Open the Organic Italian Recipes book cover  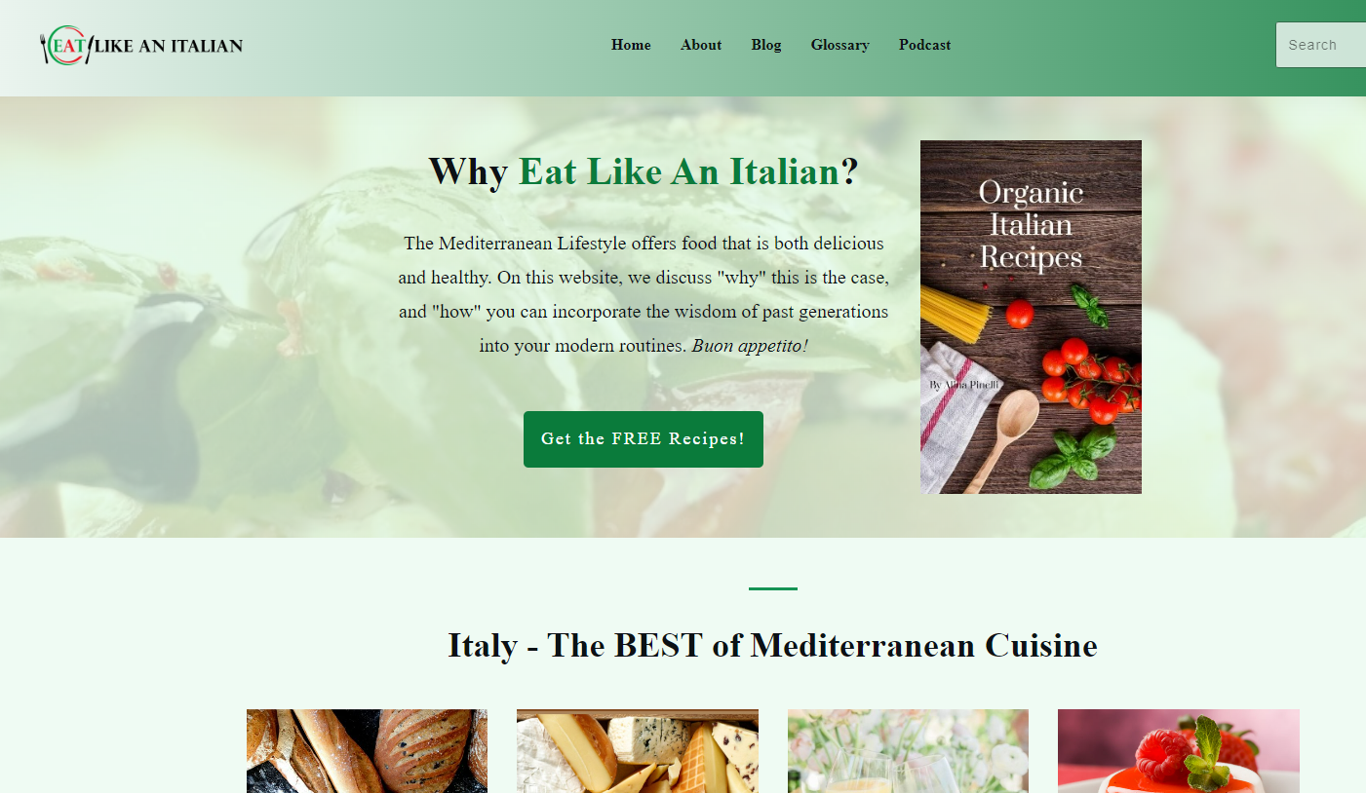click(1031, 317)
